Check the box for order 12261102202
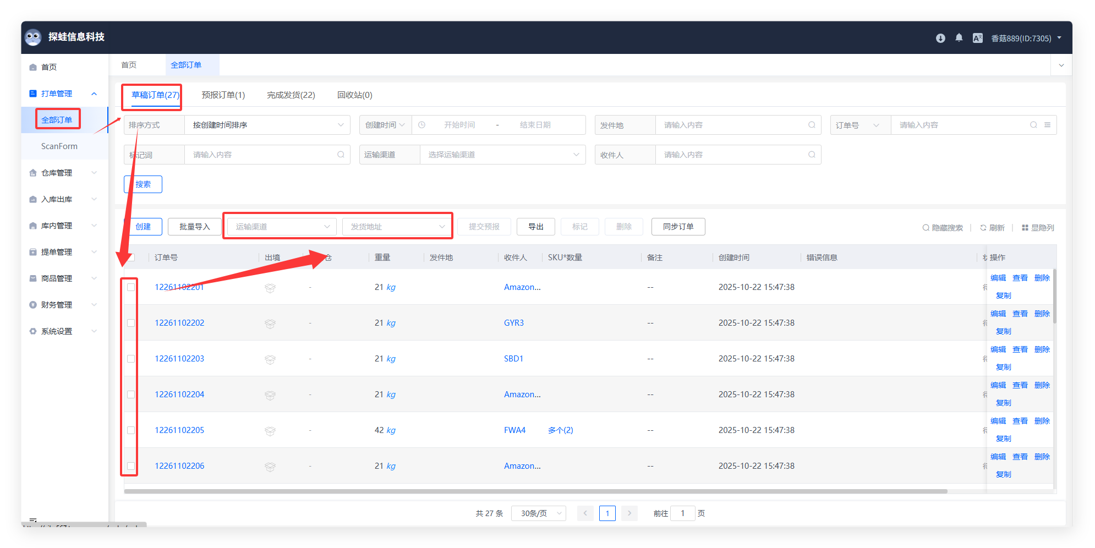 tap(131, 323)
